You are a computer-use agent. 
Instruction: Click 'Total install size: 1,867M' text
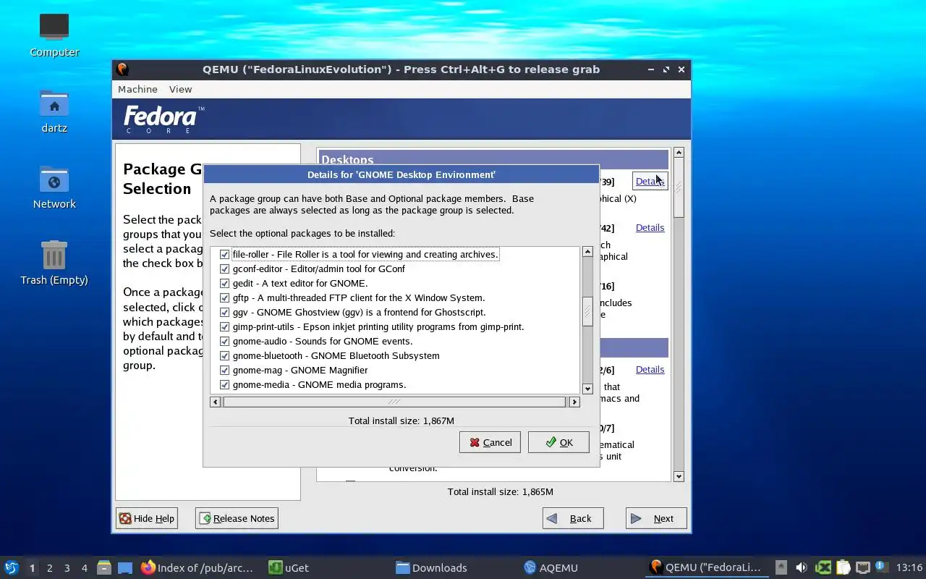(x=402, y=420)
